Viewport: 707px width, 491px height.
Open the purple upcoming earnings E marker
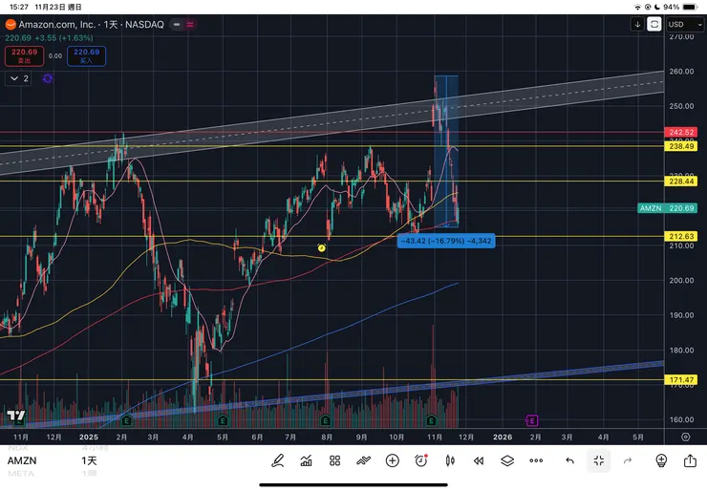[532, 420]
